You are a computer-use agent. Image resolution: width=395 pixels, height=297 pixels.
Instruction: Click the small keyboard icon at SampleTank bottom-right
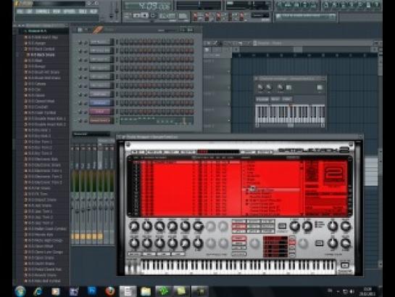[x=344, y=265]
